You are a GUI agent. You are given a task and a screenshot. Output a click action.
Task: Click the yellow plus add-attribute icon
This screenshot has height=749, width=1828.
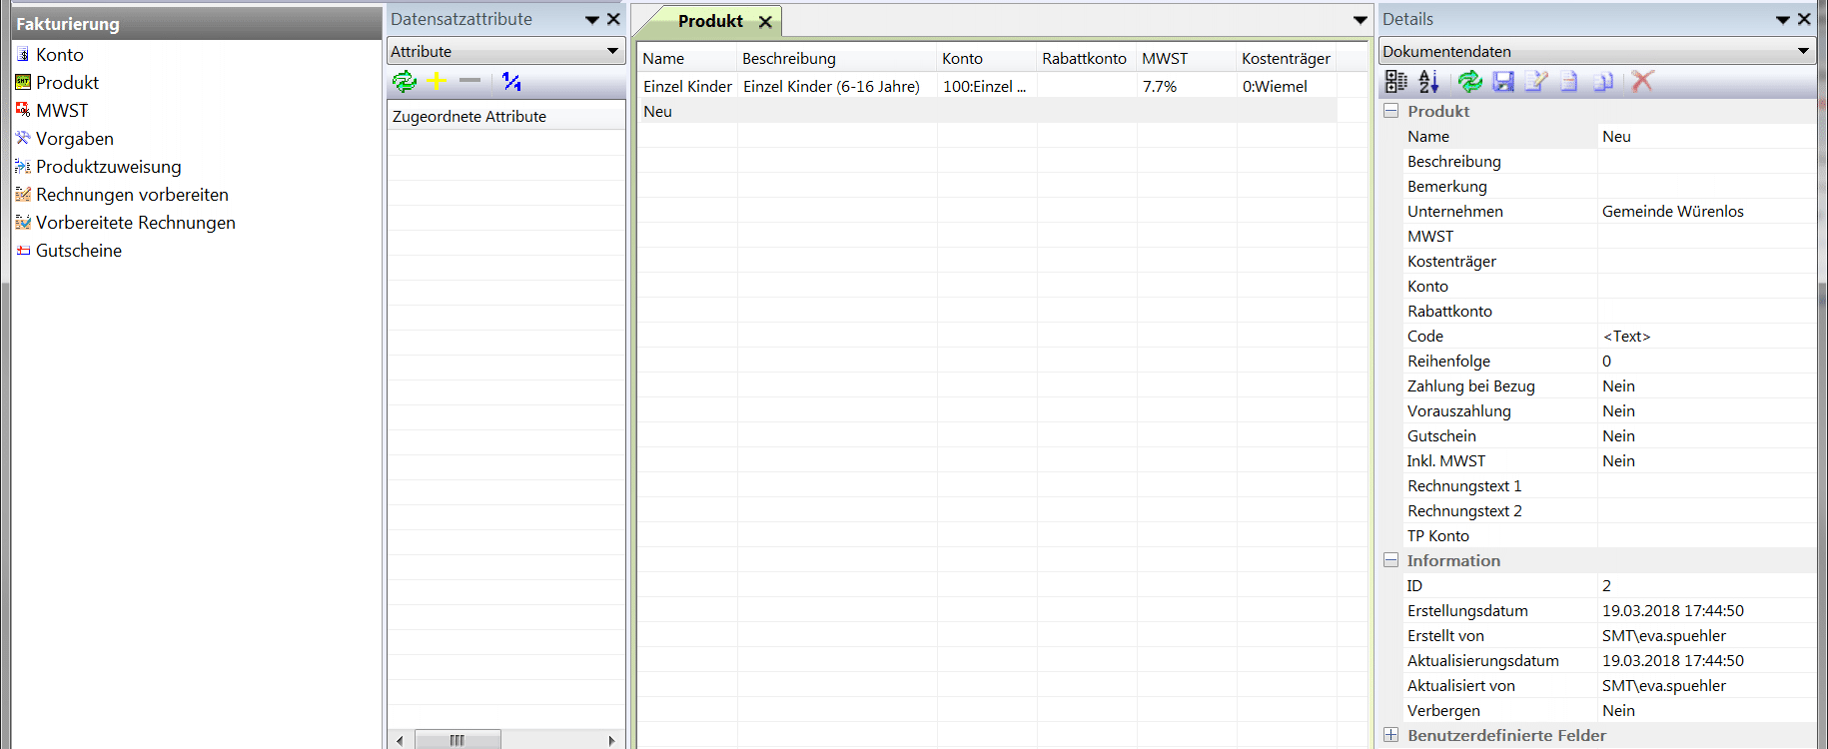pyautogui.click(x=438, y=81)
